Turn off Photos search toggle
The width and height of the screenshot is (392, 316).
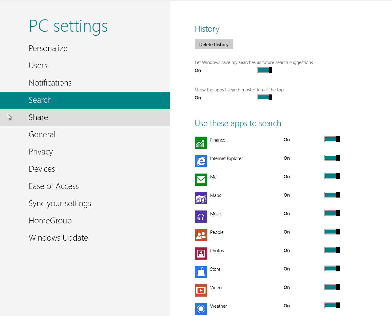(332, 250)
